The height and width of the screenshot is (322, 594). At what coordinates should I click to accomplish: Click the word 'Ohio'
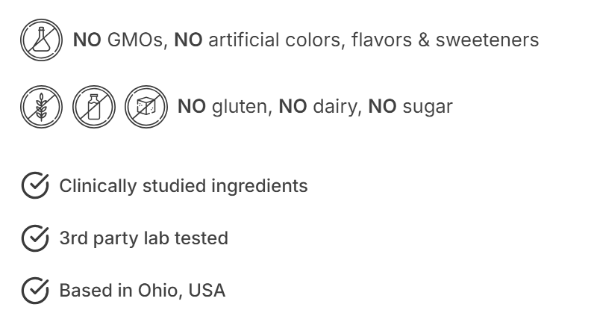tap(158, 291)
